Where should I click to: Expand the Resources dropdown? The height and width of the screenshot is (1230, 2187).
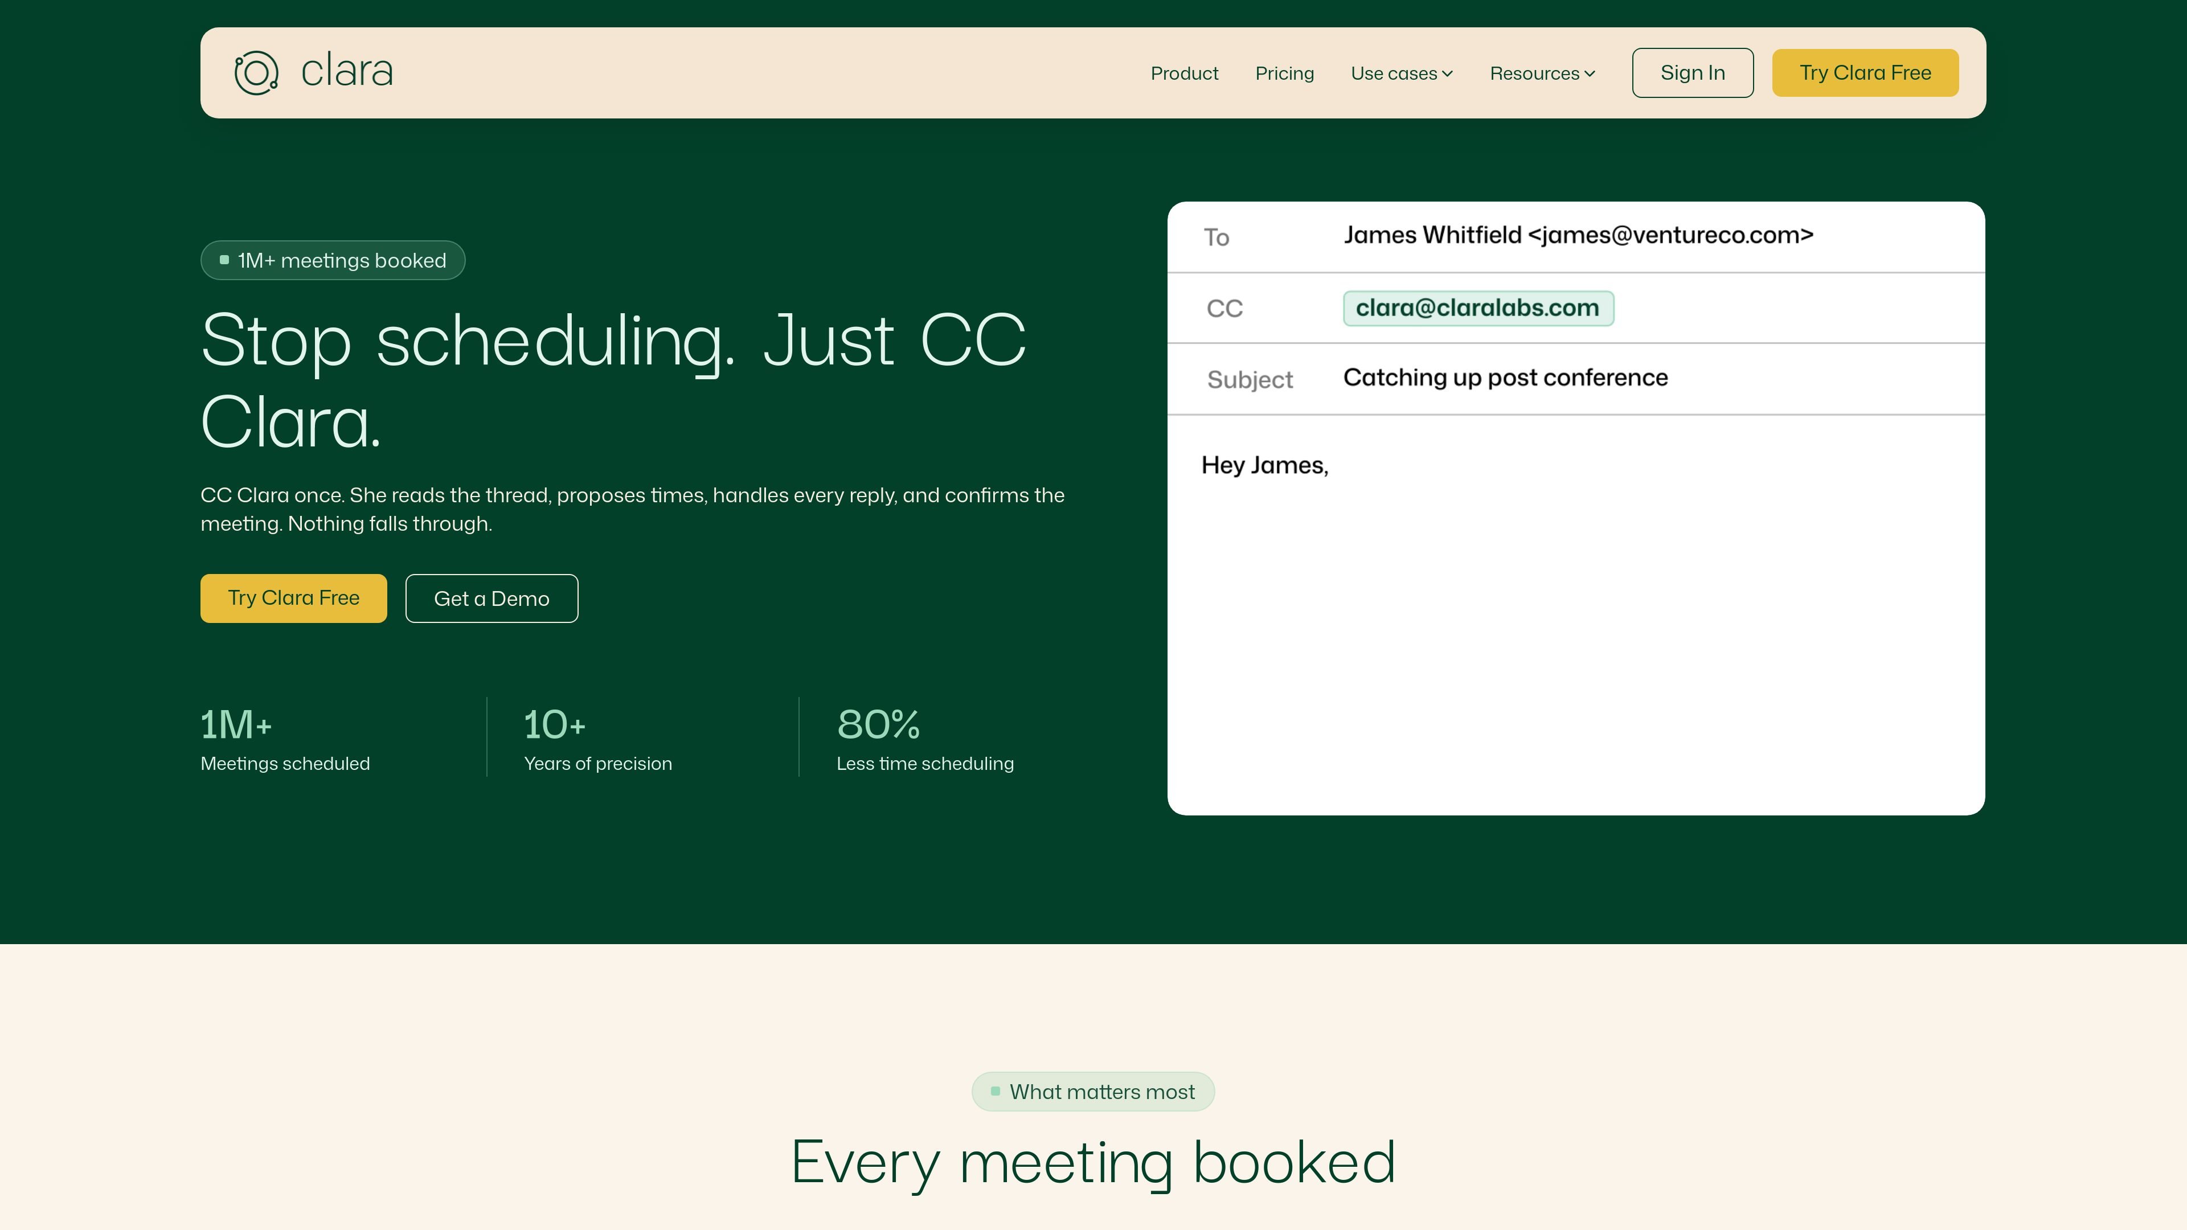pyautogui.click(x=1543, y=73)
